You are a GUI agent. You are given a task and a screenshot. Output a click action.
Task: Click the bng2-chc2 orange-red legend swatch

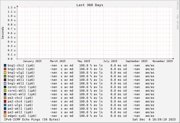[5, 69]
